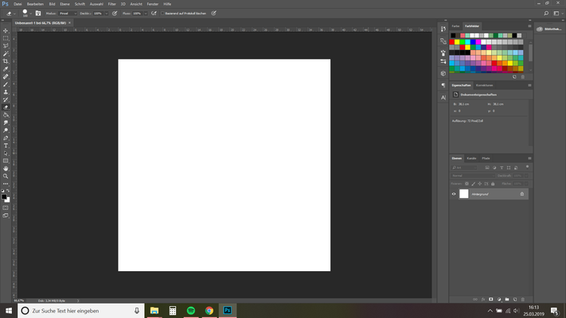Add a layer mask icon
The image size is (566, 318).
491,299
